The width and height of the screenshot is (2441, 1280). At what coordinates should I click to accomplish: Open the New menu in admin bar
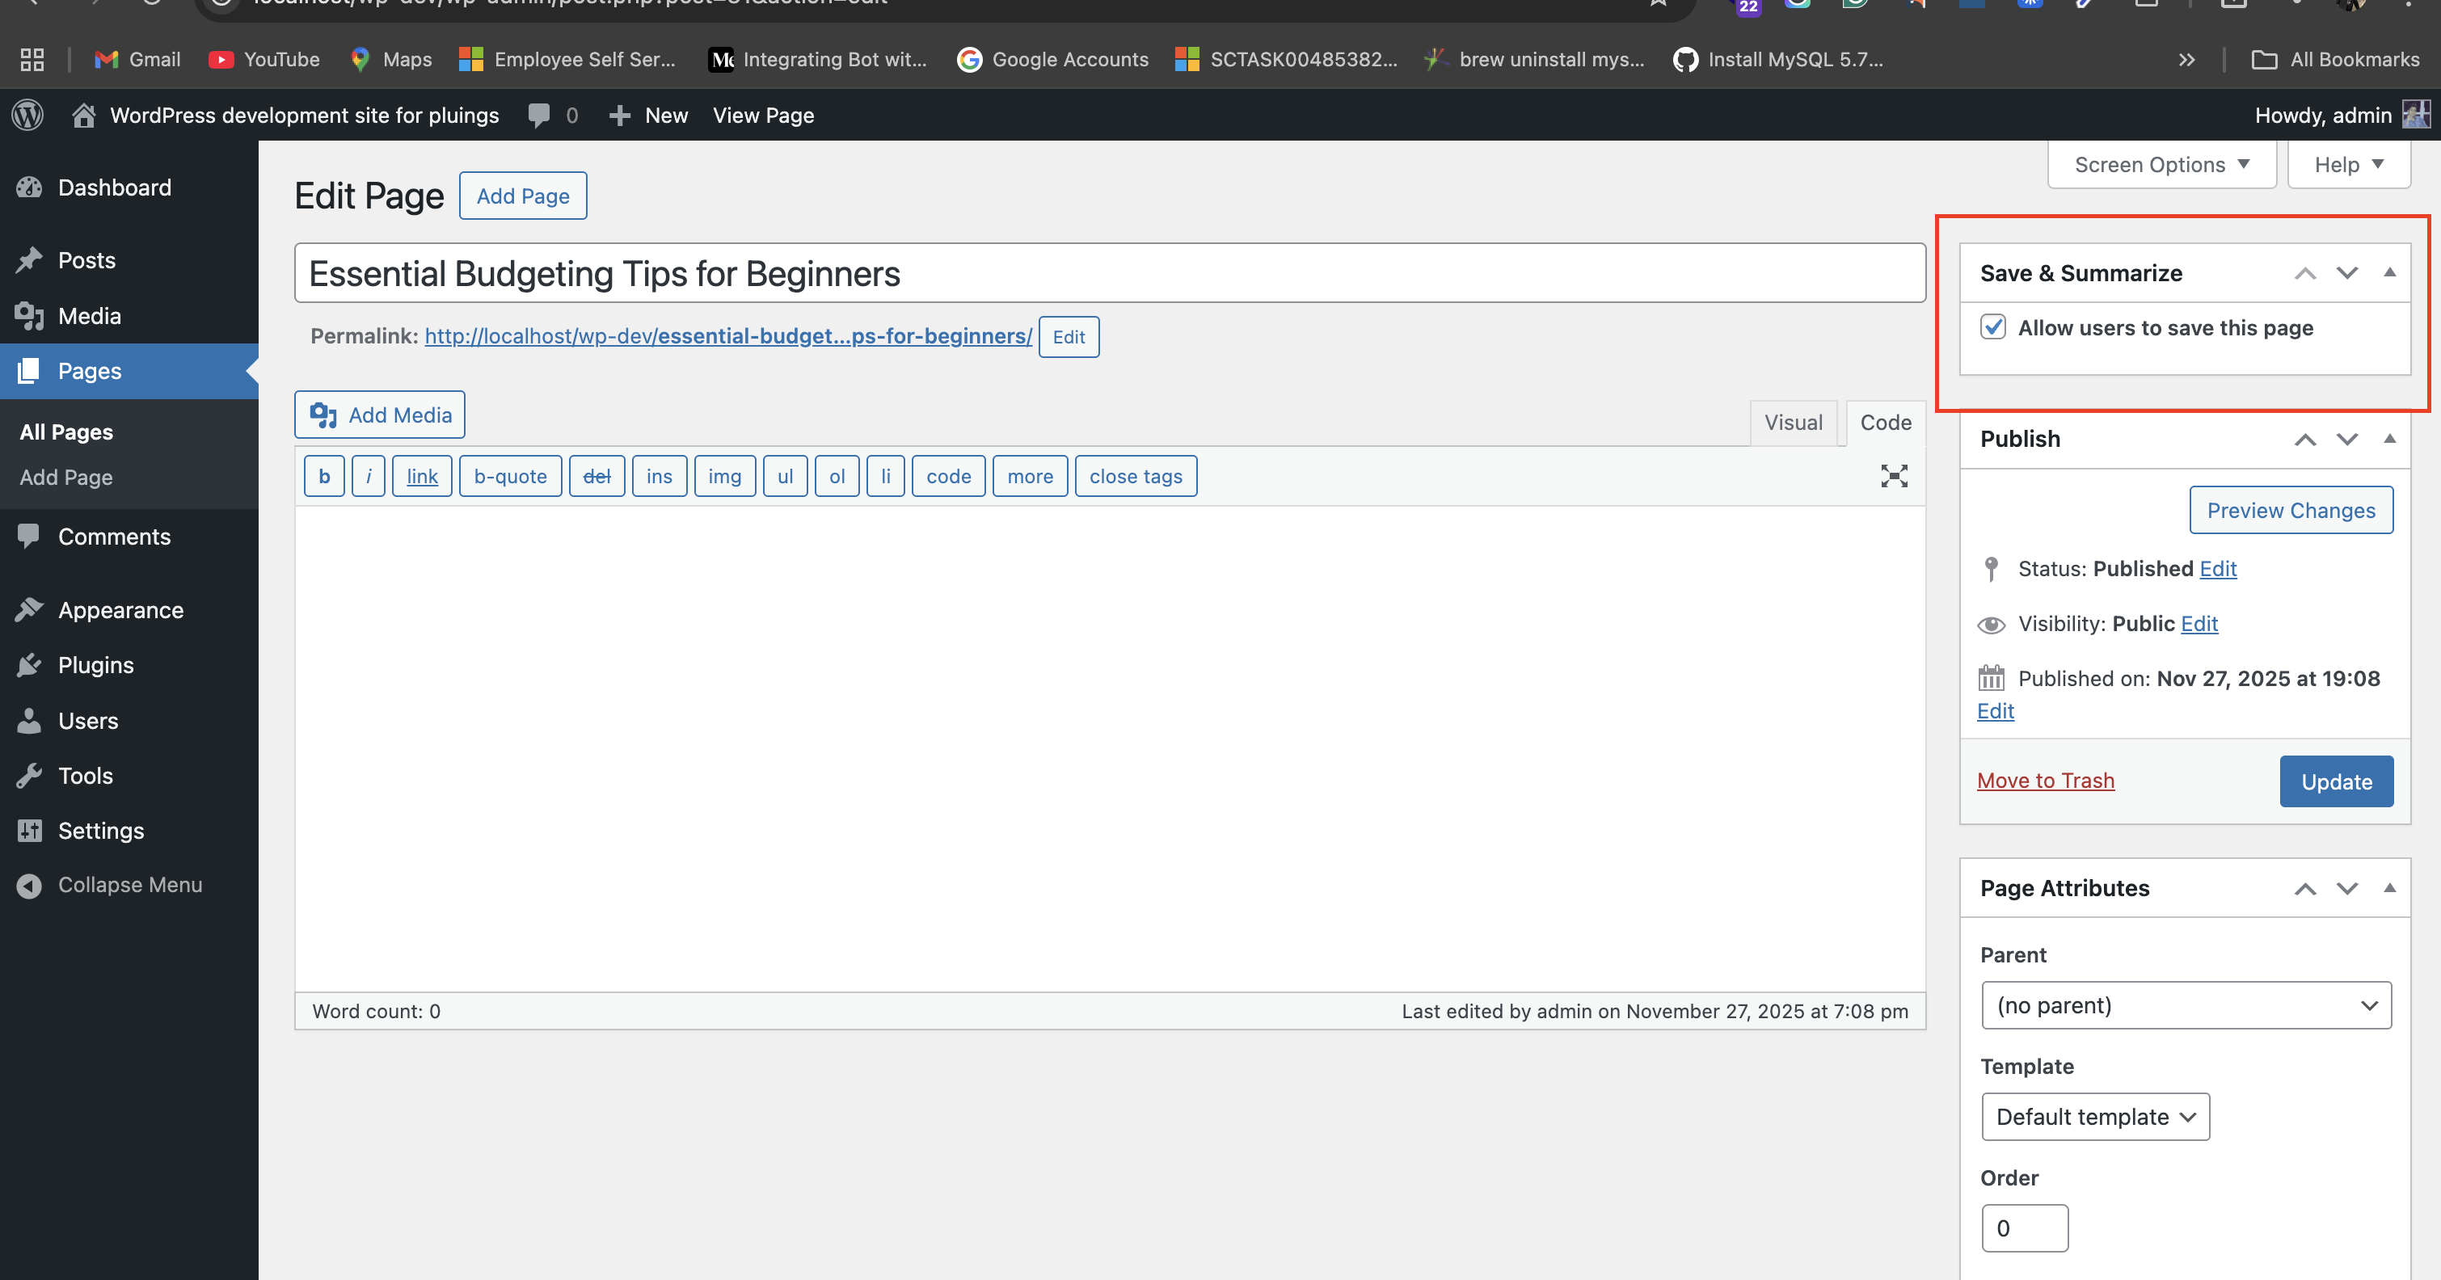tap(648, 115)
